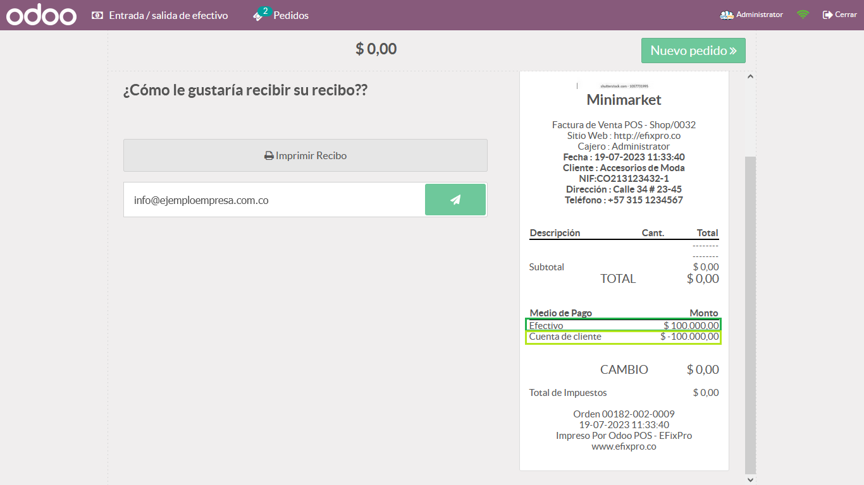Click the Odoo logo
This screenshot has width=864, height=485.
click(x=41, y=15)
